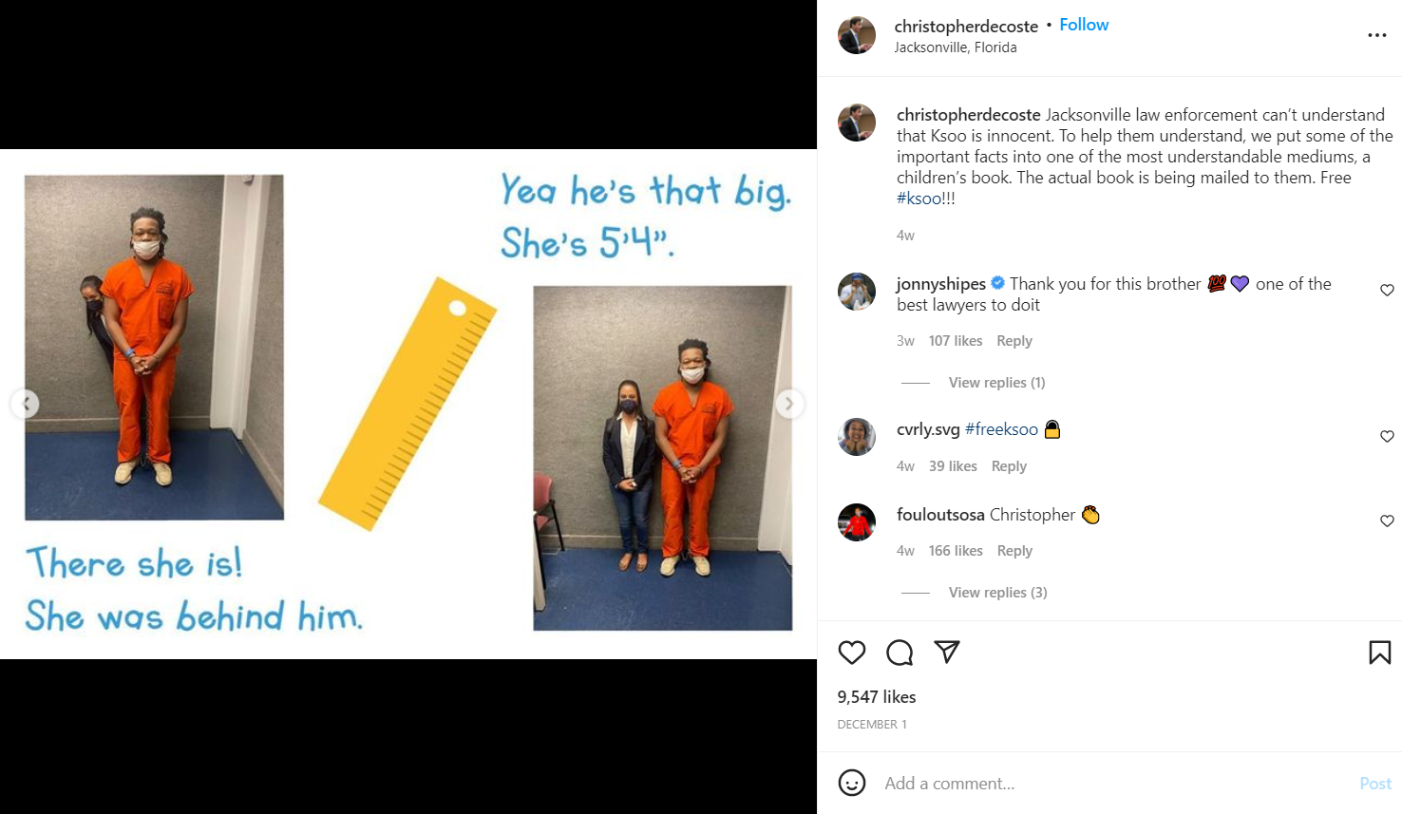Viewport: 1402px width, 814px height.
Task: Share the post via paper plane icon
Action: (947, 651)
